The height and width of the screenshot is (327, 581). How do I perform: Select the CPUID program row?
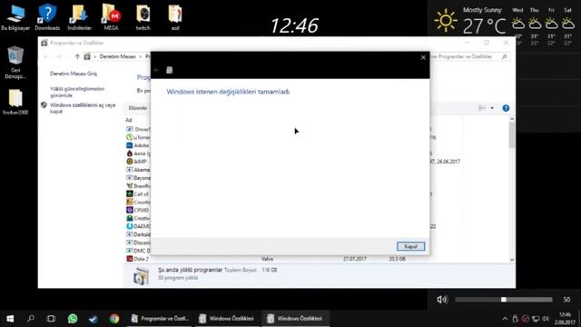pyautogui.click(x=138, y=210)
